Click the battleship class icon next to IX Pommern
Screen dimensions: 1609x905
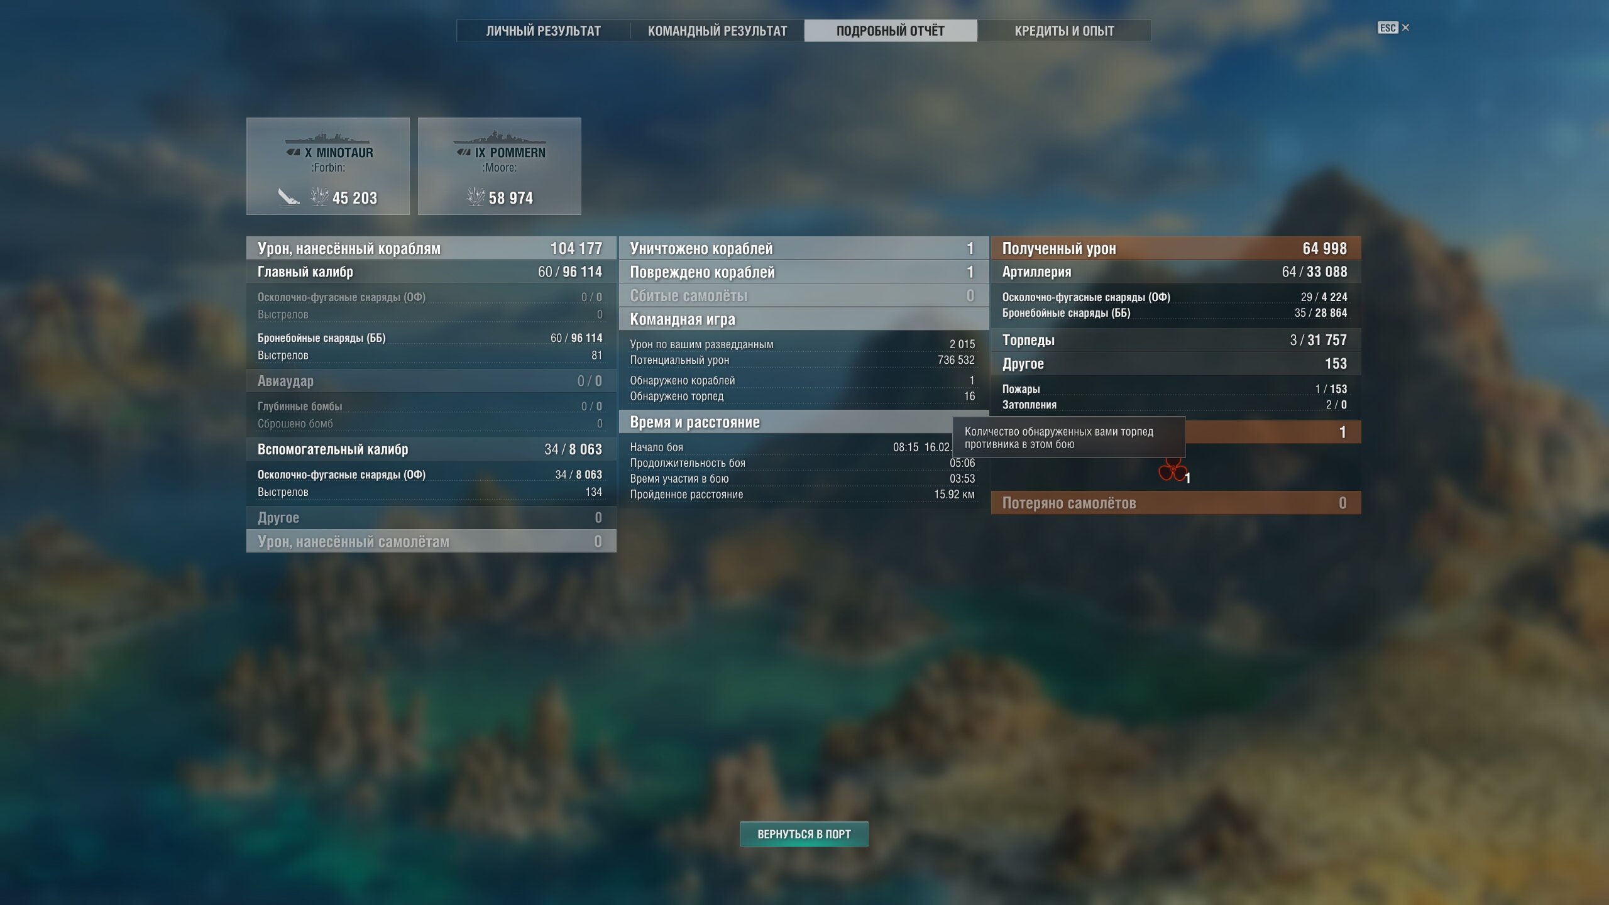[464, 153]
